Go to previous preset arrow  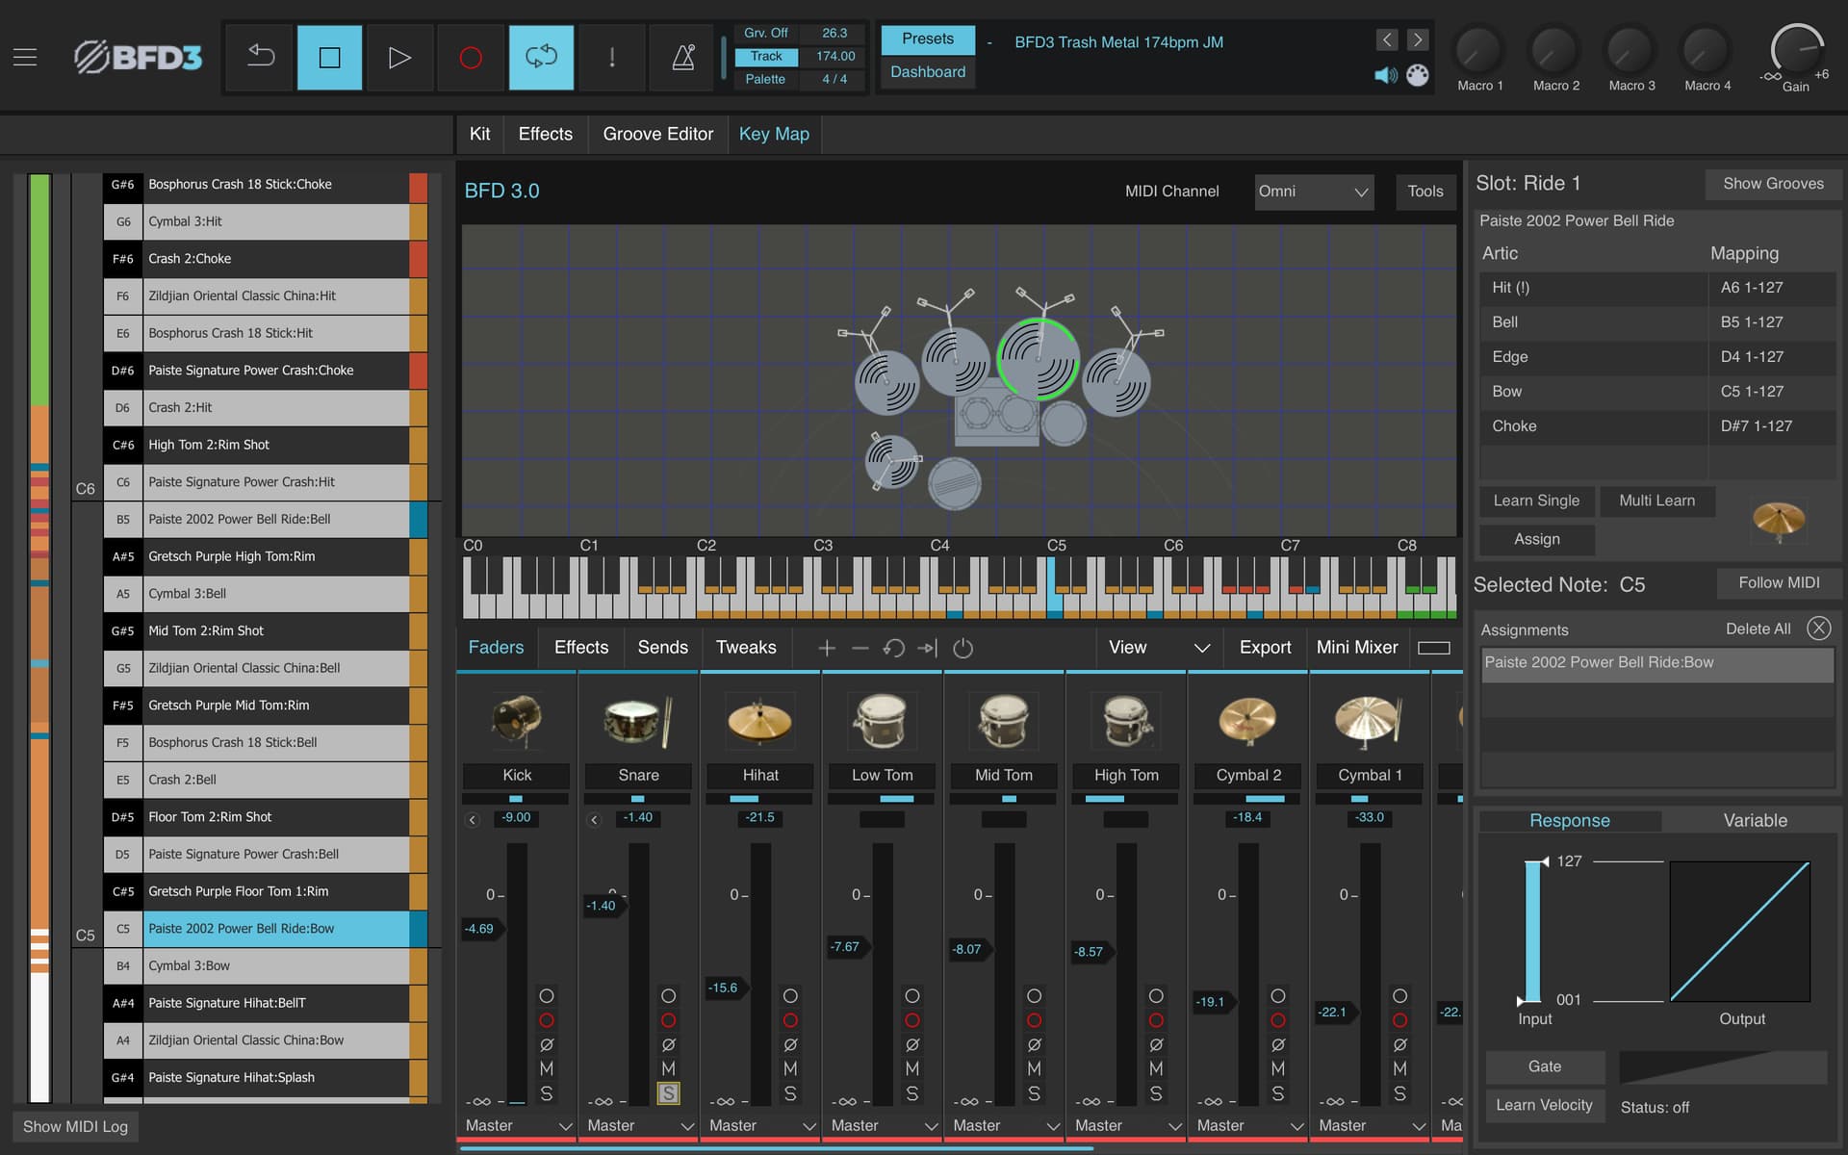point(1386,39)
